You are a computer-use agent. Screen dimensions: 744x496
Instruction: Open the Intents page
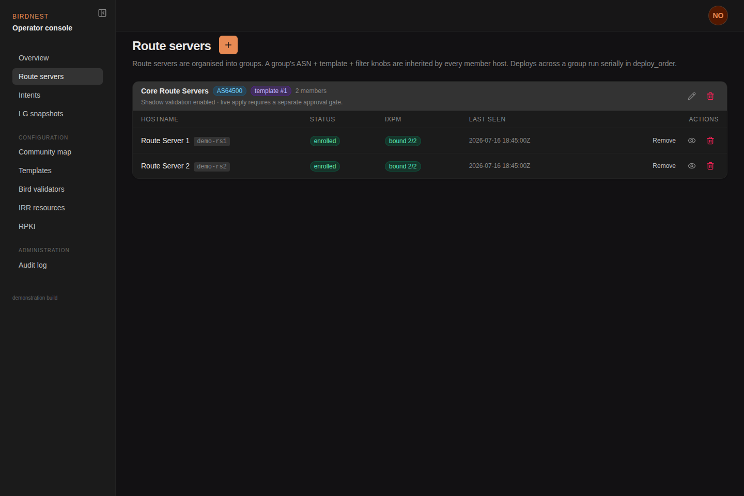[x=57, y=95]
